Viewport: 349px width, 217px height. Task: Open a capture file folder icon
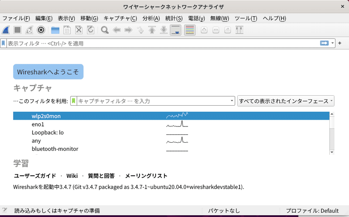click(x=55, y=30)
